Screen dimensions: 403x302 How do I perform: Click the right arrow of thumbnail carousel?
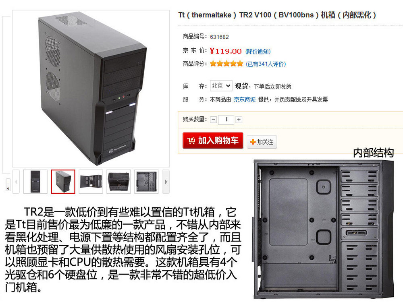point(166,182)
